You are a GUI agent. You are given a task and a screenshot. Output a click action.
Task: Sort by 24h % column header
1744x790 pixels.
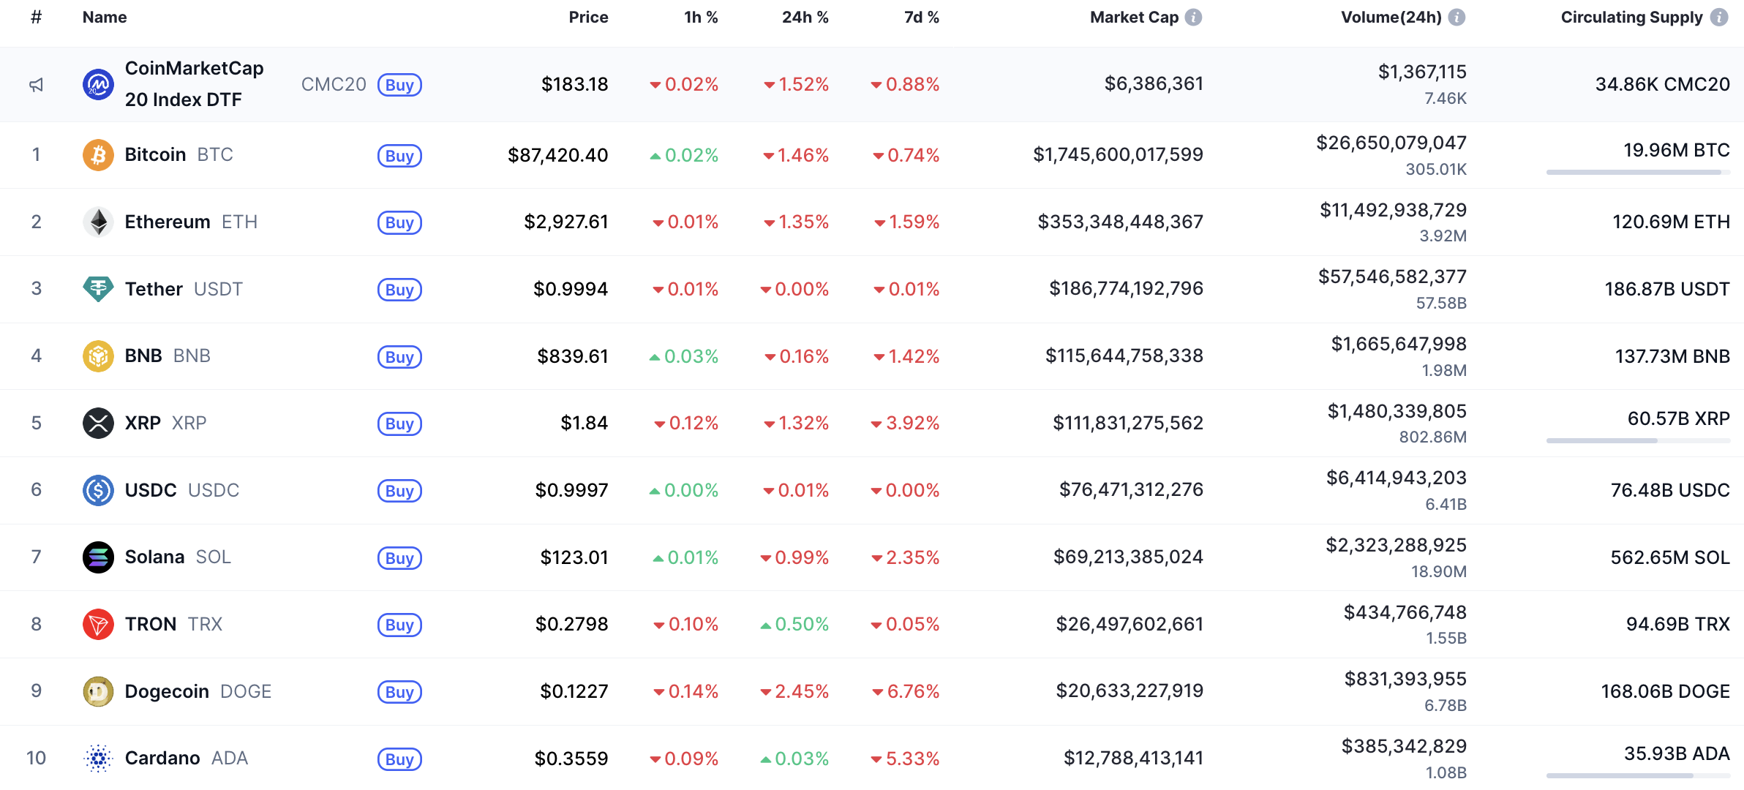[805, 18]
